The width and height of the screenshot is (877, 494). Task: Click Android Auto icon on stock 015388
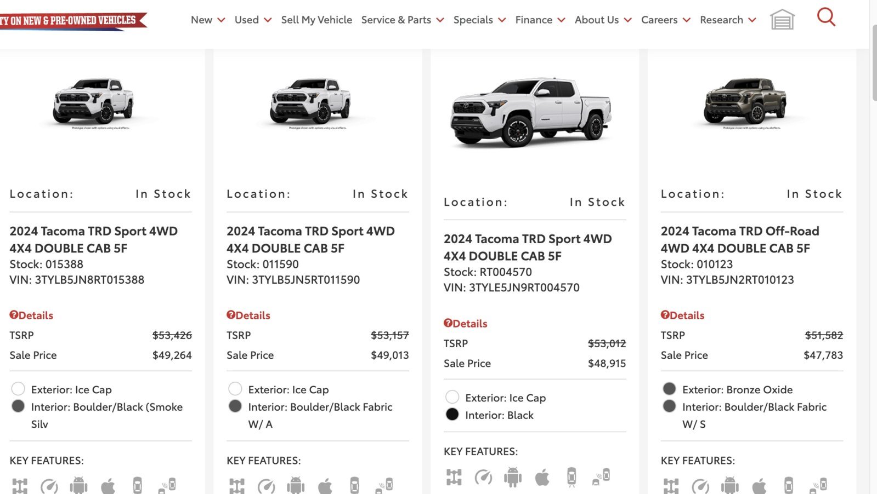coord(78,485)
